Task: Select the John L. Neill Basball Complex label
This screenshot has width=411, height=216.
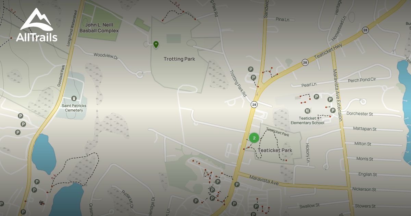Action: 99,28
